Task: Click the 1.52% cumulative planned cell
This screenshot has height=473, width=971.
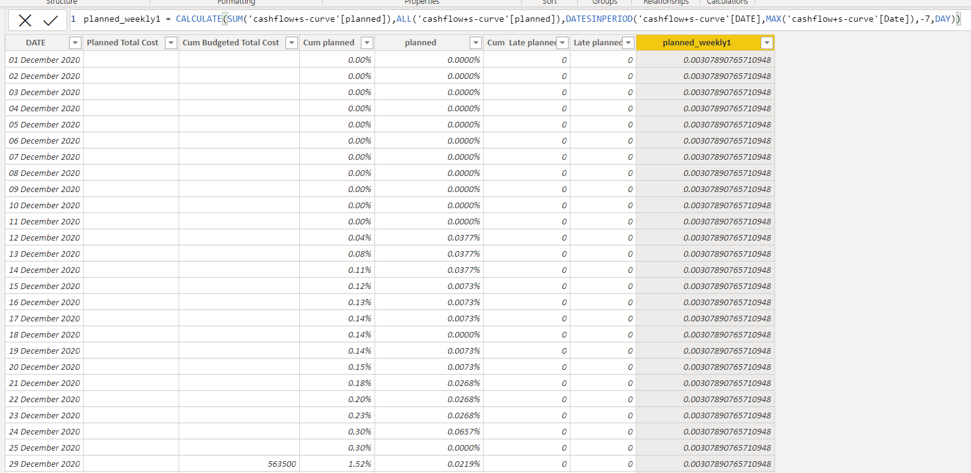Action: click(337, 464)
